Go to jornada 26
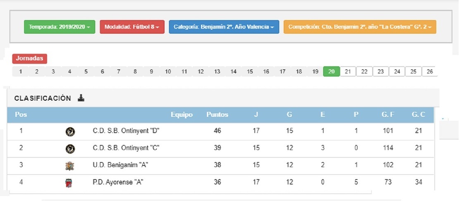 (x=430, y=71)
